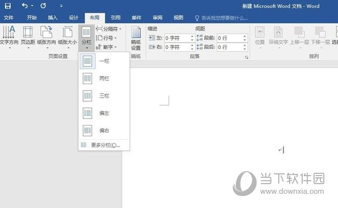Open the undo history dropdown arrow
The width and height of the screenshot is (338, 208).
pyautogui.click(x=32, y=6)
